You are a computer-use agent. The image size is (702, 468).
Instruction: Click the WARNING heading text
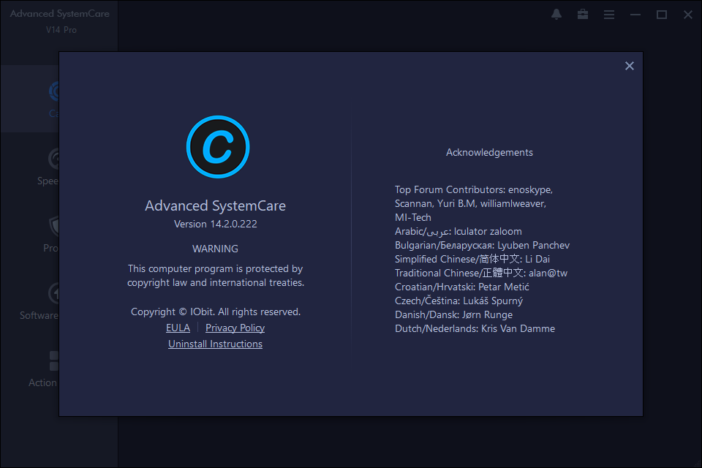tap(215, 249)
